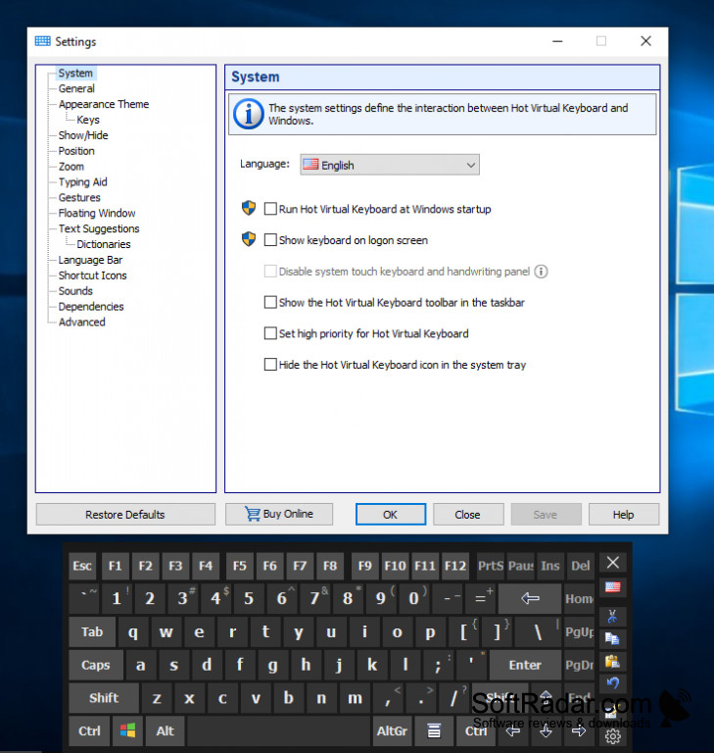This screenshot has width=714, height=753.
Task: Enable Show Hot Virtual Keyboard toolbar in taskbar
Action: click(395, 303)
